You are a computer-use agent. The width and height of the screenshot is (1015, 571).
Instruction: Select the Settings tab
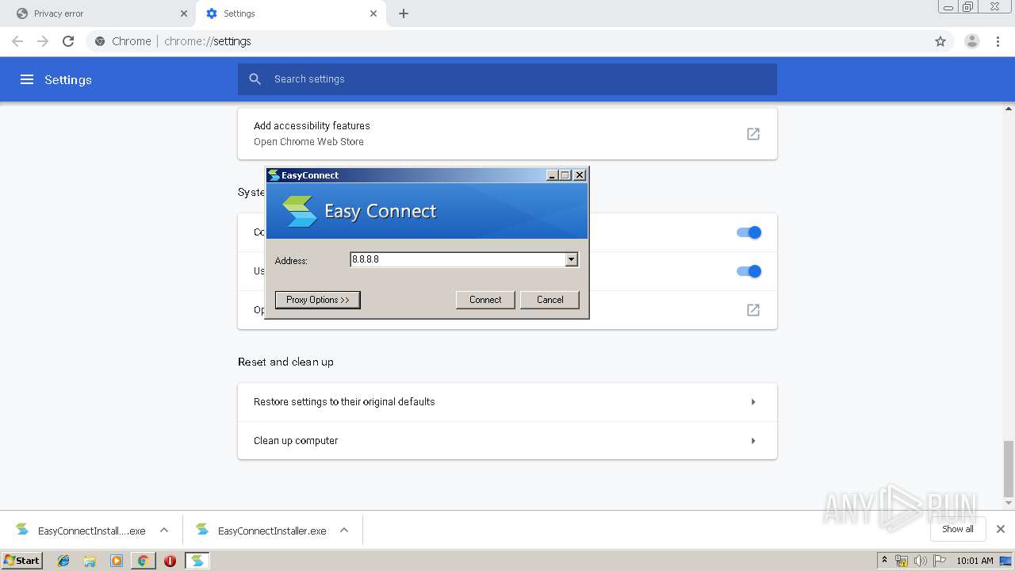click(x=289, y=13)
